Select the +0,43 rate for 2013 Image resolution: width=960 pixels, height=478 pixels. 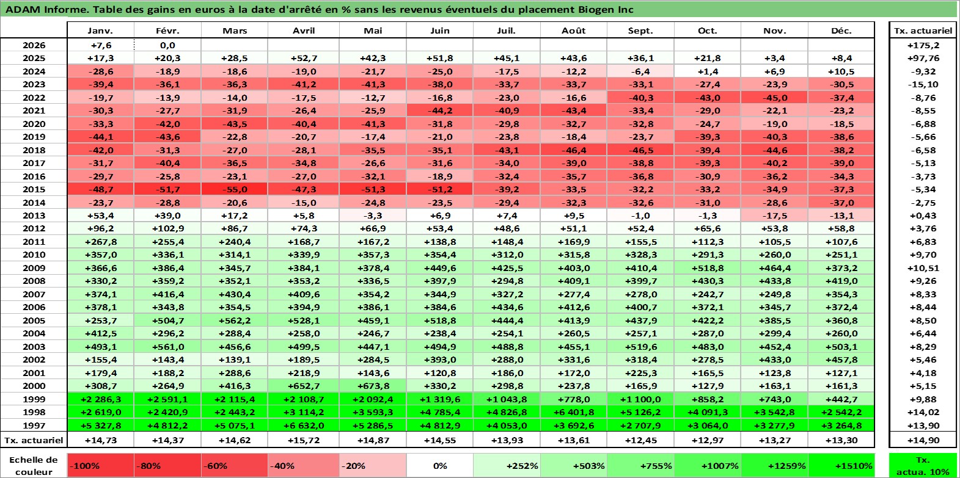[923, 215]
